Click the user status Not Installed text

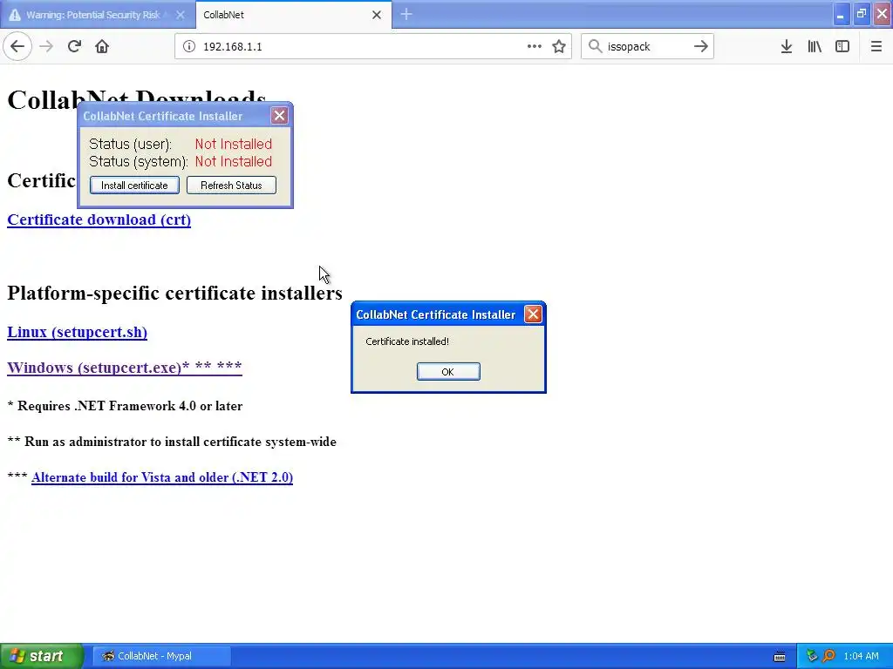(x=234, y=144)
